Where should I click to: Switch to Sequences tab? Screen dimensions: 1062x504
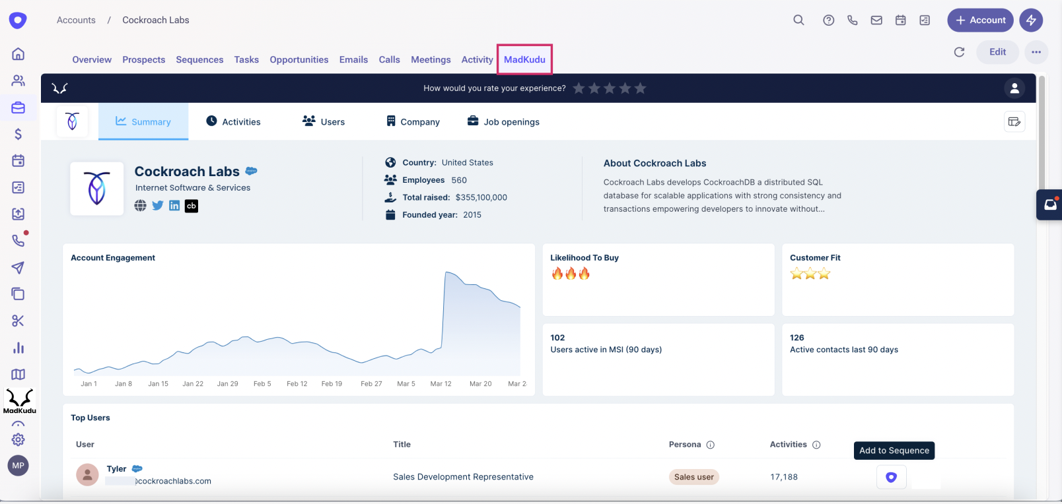click(199, 59)
